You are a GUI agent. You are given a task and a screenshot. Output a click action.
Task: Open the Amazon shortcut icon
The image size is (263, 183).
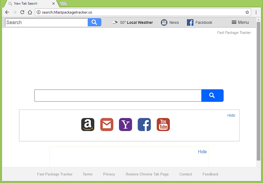(x=88, y=124)
